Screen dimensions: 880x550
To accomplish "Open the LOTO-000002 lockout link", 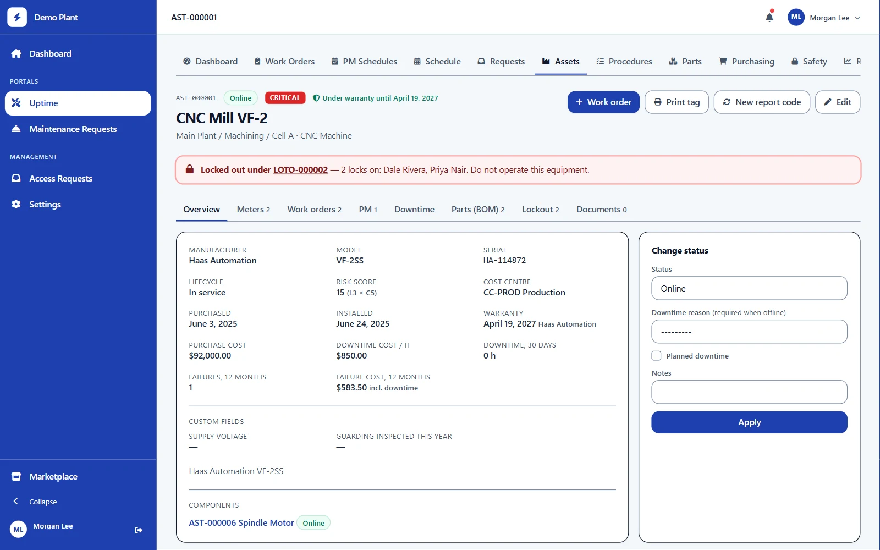I will pyautogui.click(x=300, y=170).
